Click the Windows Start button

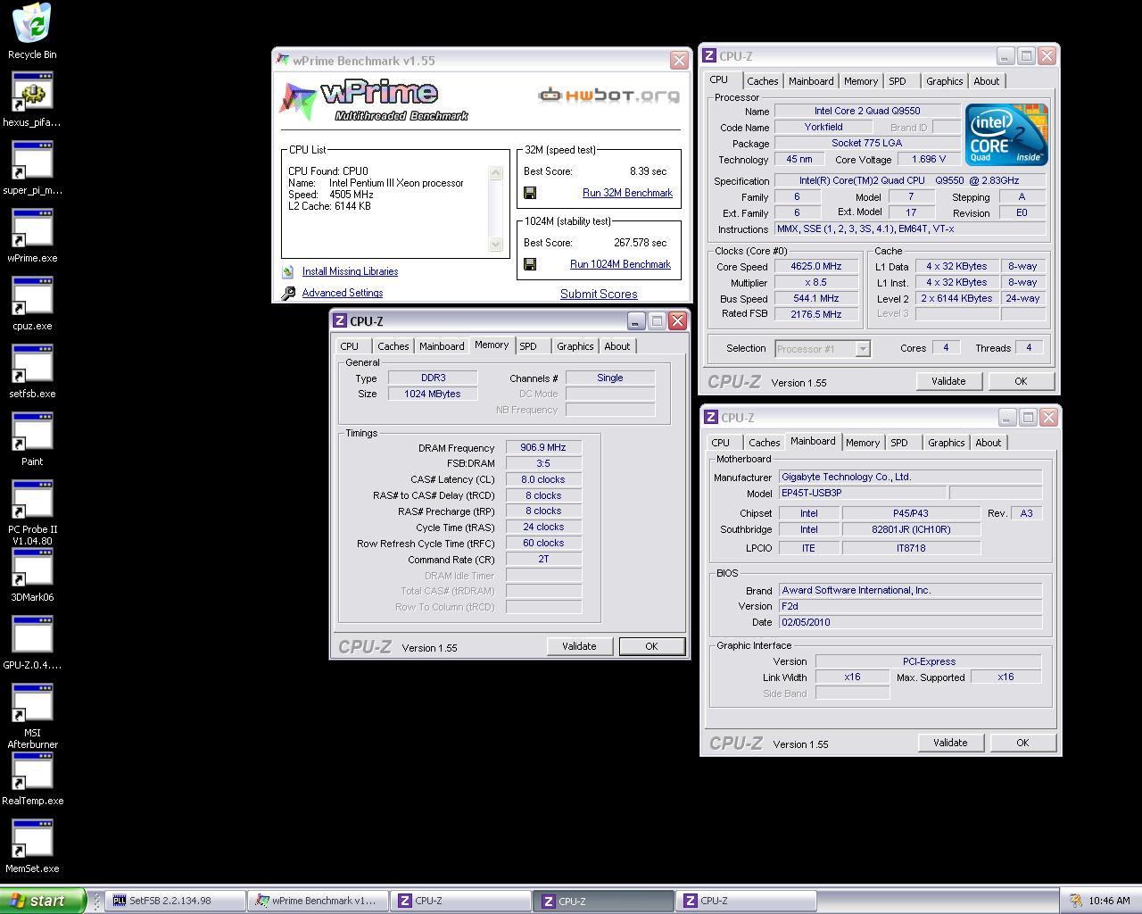[x=43, y=901]
